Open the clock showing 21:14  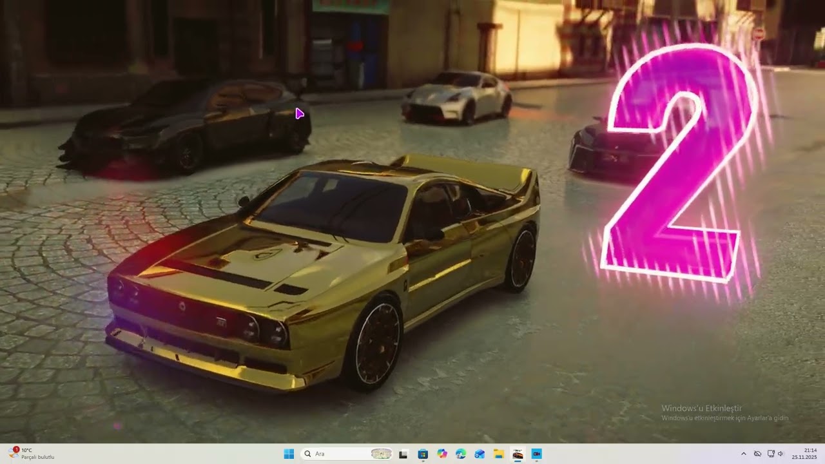click(x=804, y=454)
